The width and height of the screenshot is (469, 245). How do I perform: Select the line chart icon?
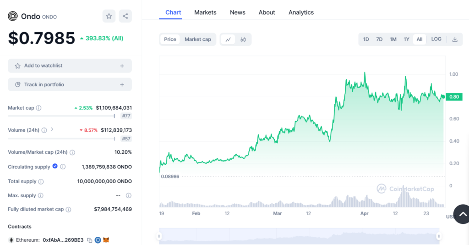228,39
